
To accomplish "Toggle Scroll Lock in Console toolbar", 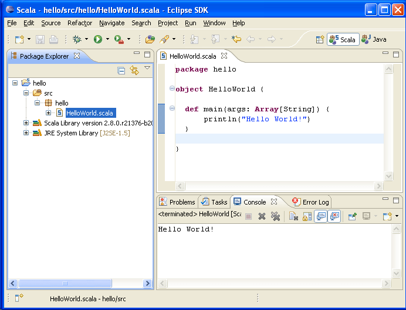I will coord(307,216).
